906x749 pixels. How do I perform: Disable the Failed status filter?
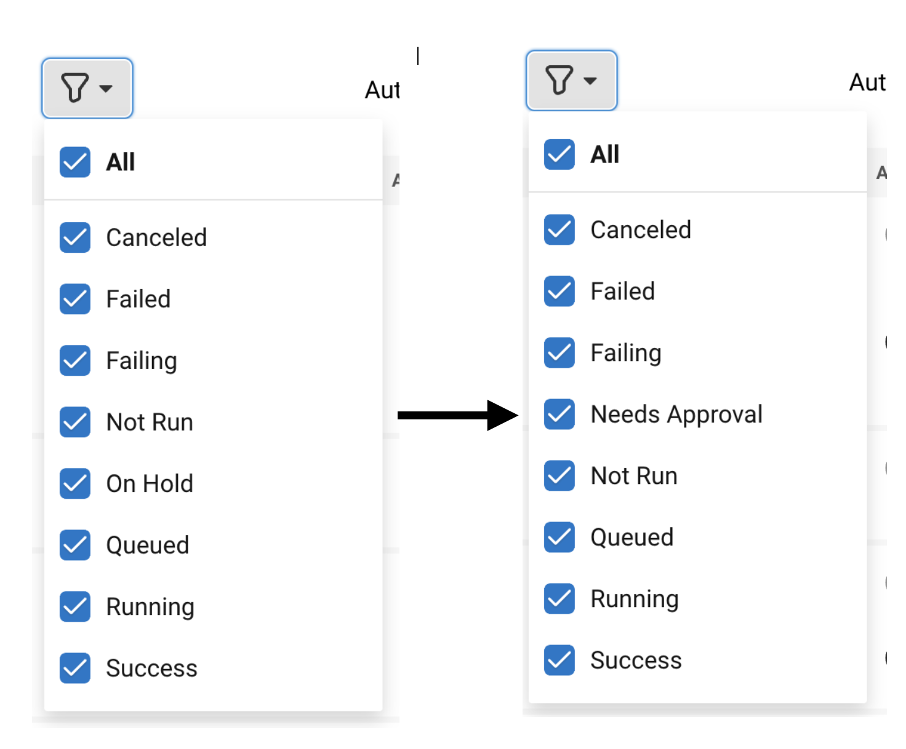pyautogui.click(x=74, y=299)
